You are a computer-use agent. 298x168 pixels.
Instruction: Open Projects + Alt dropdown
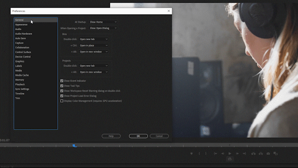pyautogui.click(x=94, y=72)
